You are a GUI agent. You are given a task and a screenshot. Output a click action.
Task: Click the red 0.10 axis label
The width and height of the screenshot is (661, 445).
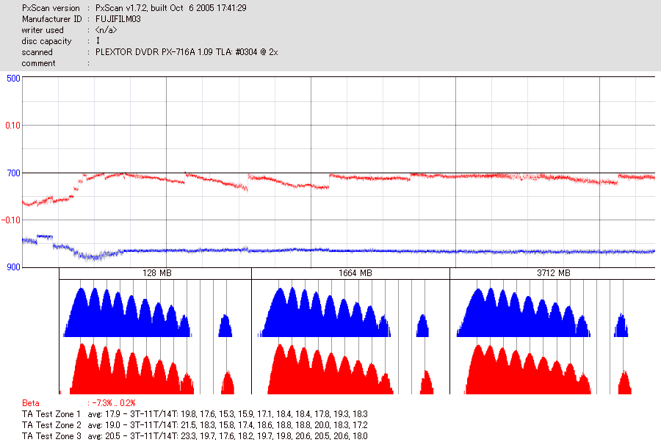(12, 126)
